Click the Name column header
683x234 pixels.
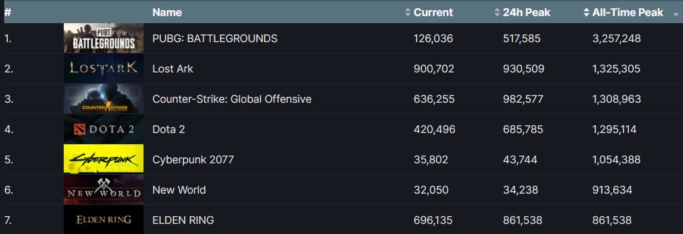[167, 12]
